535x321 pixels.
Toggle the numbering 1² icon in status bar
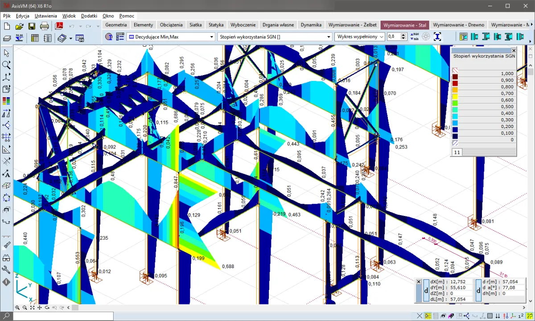(x=521, y=316)
